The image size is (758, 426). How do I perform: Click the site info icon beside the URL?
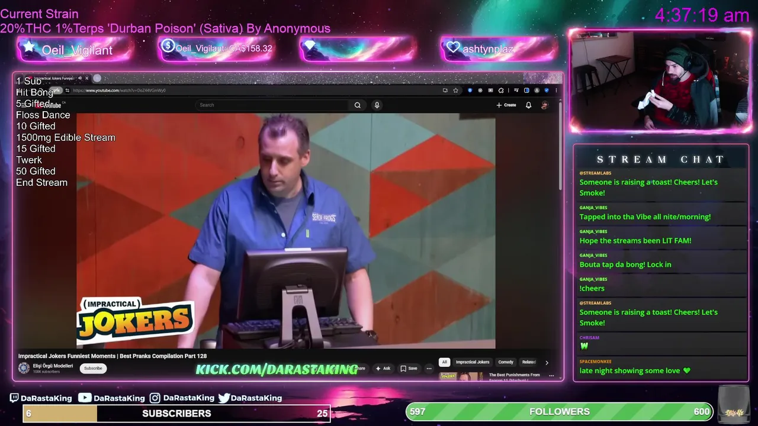click(x=68, y=91)
